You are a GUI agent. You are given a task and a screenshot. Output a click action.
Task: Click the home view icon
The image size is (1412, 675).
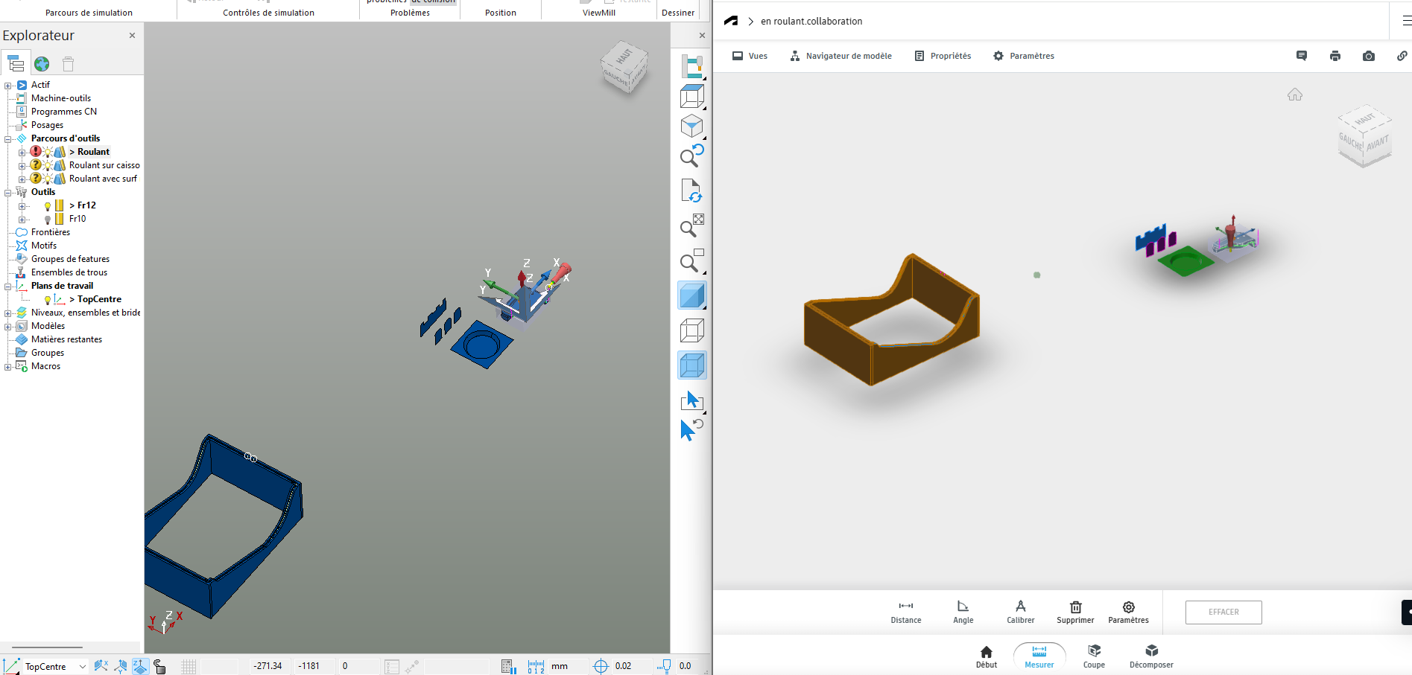[x=1294, y=95]
